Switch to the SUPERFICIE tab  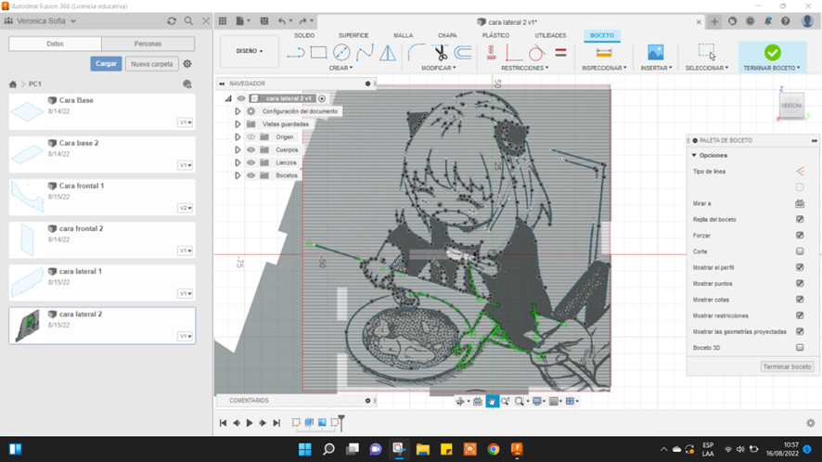point(353,35)
